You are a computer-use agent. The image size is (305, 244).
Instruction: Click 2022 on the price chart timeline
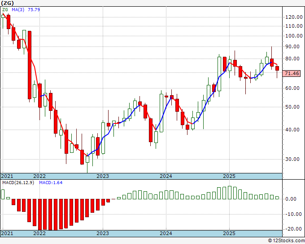[x=39, y=176]
